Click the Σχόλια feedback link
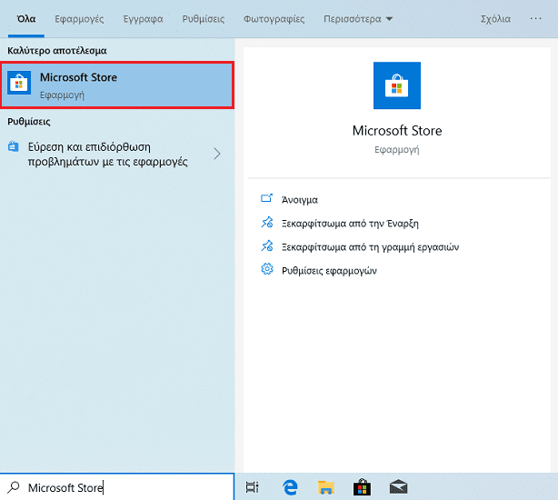The image size is (558, 500). (495, 19)
